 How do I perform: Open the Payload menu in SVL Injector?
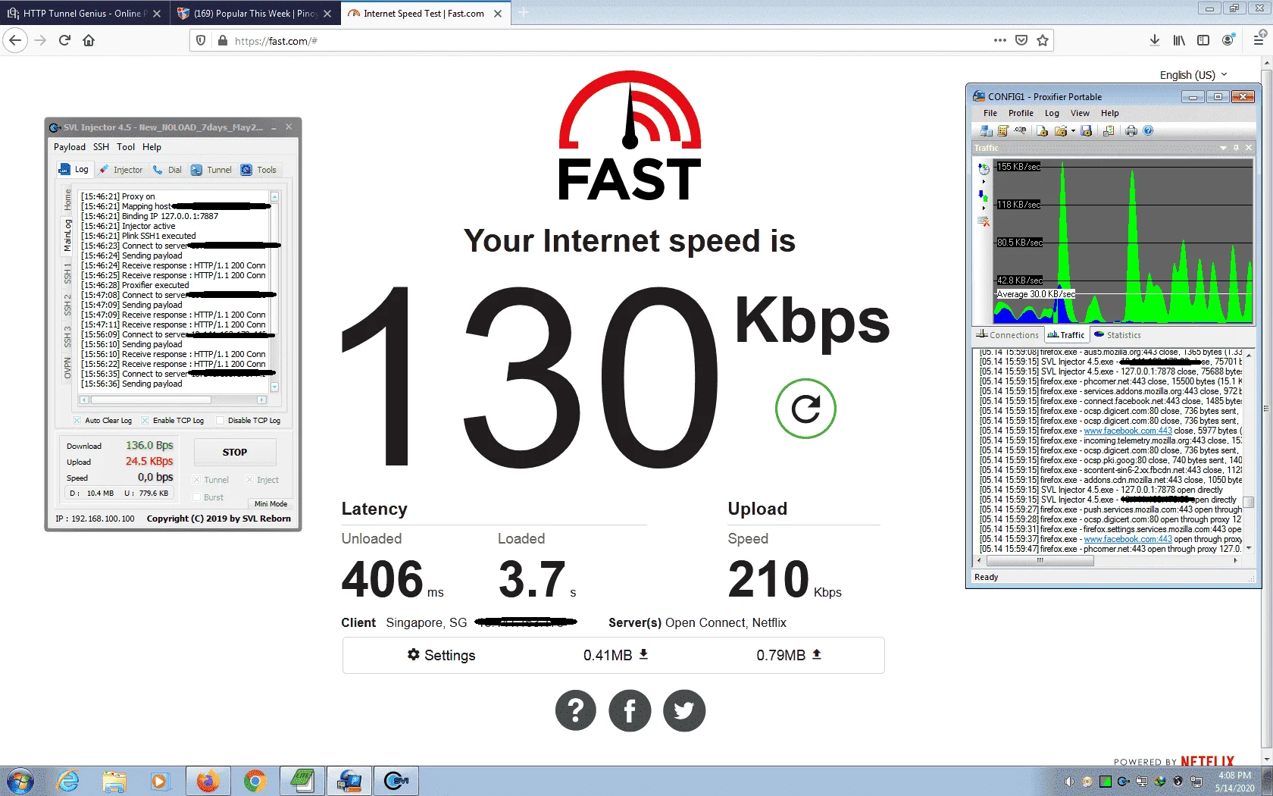tap(70, 147)
